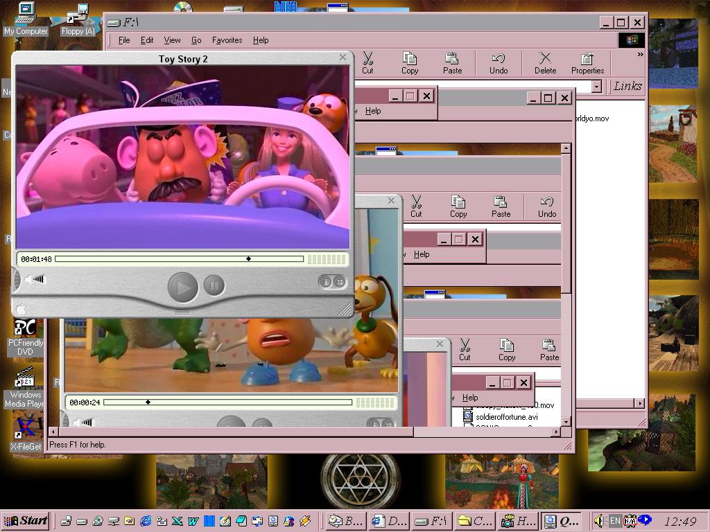Open the Edit menu in F:\ window
The image size is (710, 532).
click(x=147, y=40)
